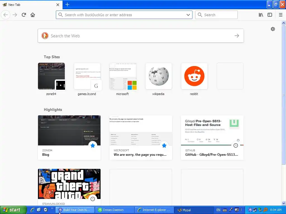Go back with the back arrow button
Viewport: 286px width, 214px height.
click(6, 15)
